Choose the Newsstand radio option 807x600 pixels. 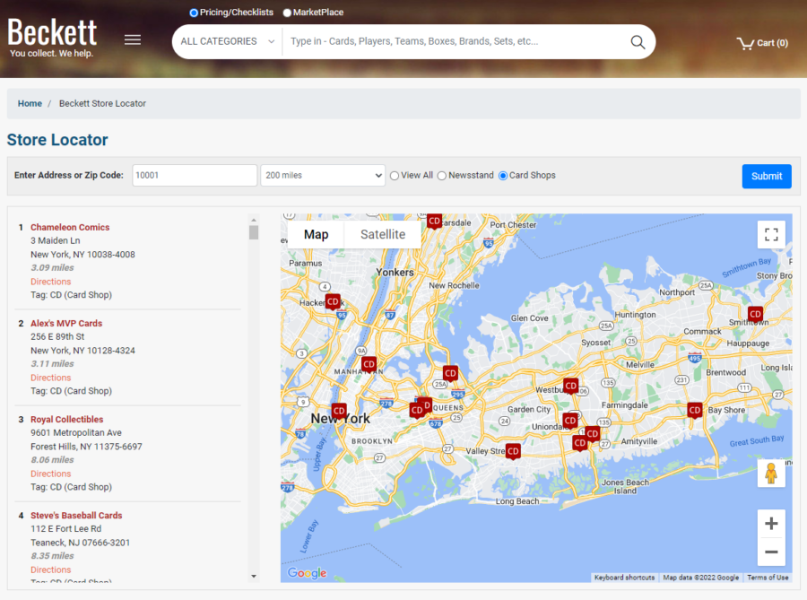coord(441,176)
